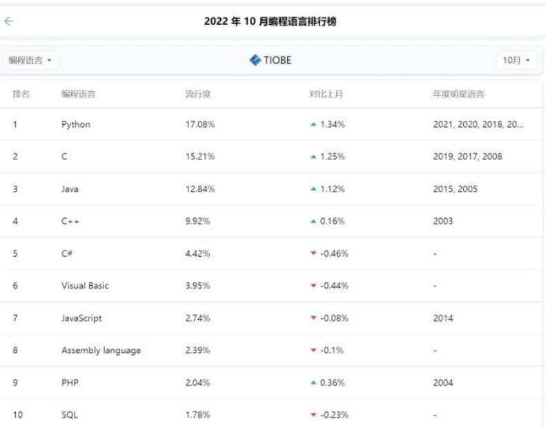Click the 4.42% popularity value
The width and height of the screenshot is (548, 426).
coord(197,253)
